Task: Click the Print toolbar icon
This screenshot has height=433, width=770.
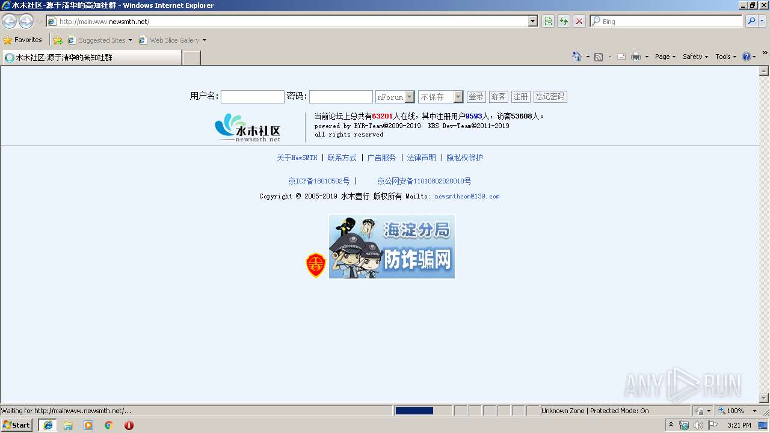Action: [636, 57]
